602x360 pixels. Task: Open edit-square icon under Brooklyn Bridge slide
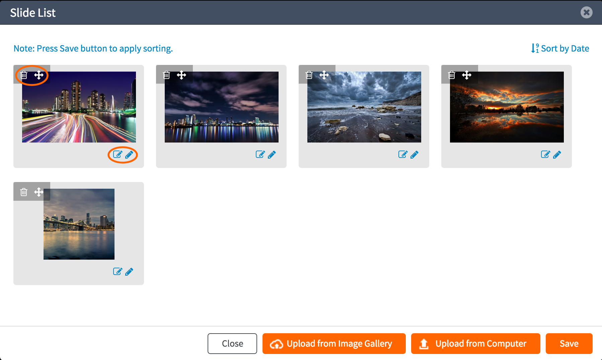click(x=118, y=271)
